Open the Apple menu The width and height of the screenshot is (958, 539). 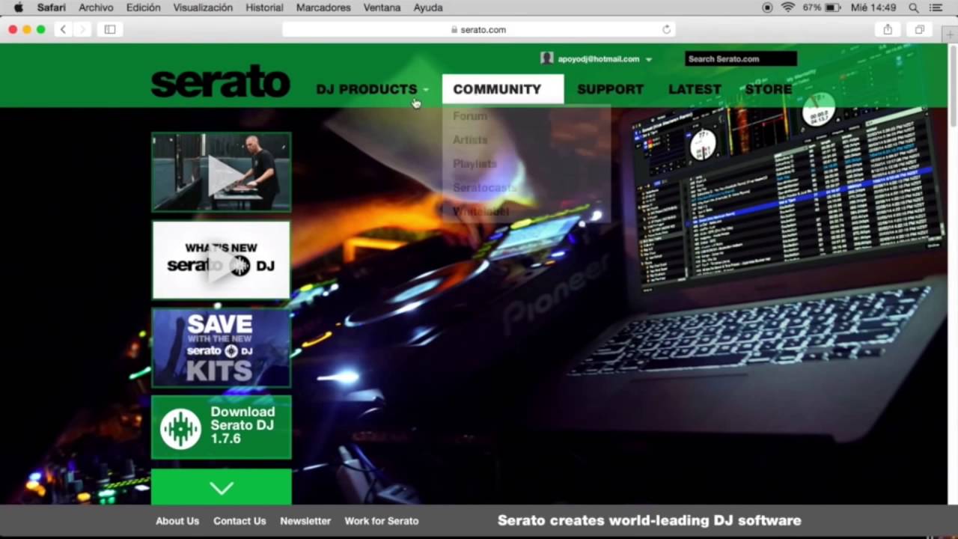click(19, 7)
